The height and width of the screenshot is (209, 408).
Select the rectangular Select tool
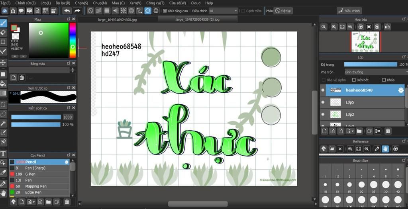(3, 105)
